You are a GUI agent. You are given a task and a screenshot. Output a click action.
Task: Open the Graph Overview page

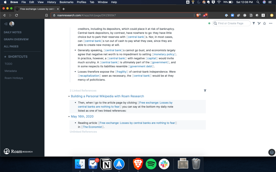tap(16, 39)
